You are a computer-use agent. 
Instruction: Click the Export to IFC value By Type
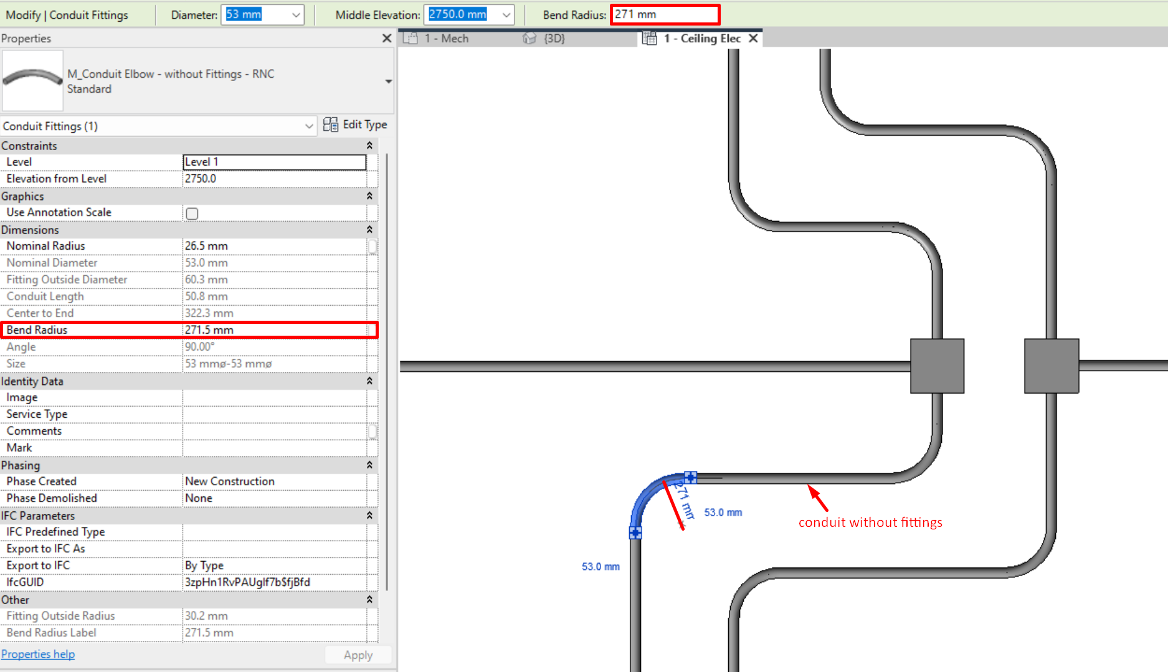coord(275,566)
